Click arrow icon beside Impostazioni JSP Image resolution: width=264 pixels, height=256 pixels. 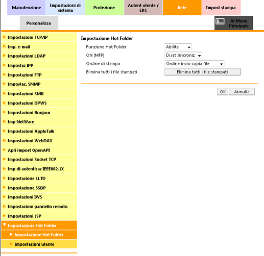tap(5, 216)
